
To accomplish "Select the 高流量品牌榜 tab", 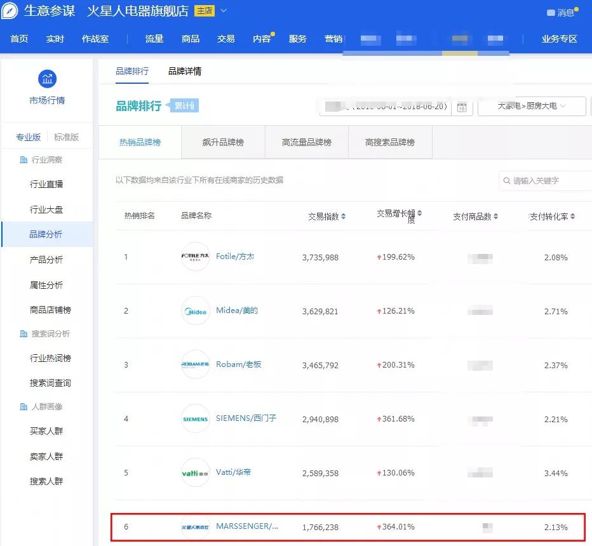I will [x=307, y=142].
